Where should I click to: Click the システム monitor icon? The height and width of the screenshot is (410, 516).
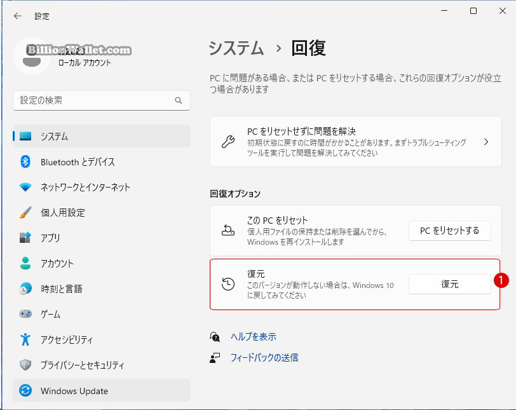click(25, 136)
